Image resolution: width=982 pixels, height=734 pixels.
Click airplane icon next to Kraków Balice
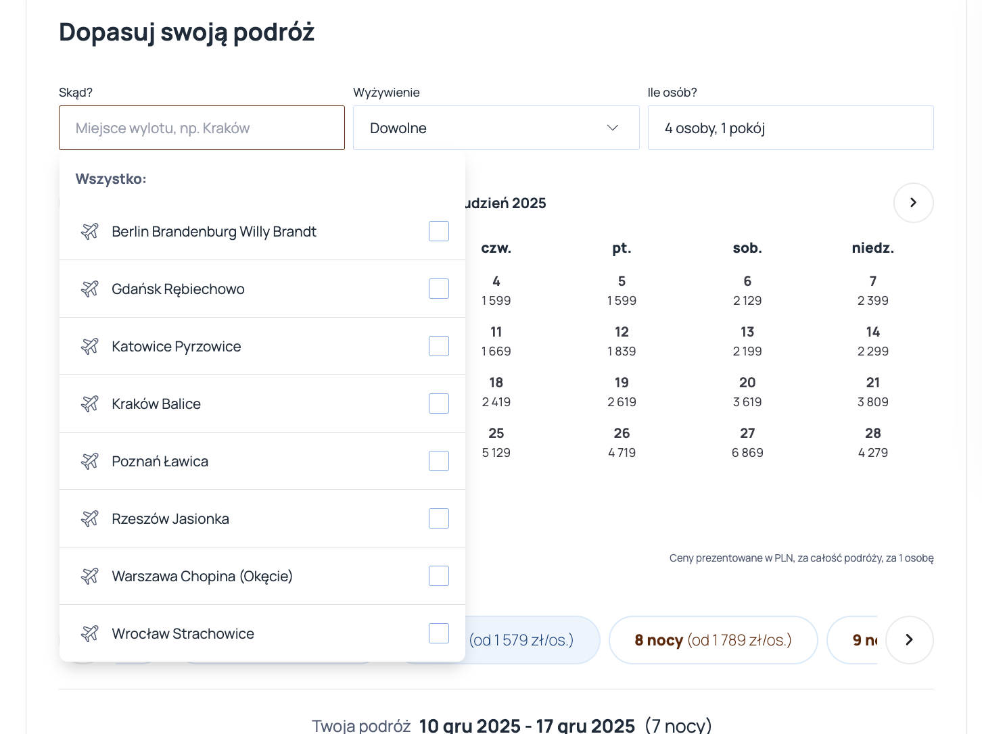[x=90, y=403]
